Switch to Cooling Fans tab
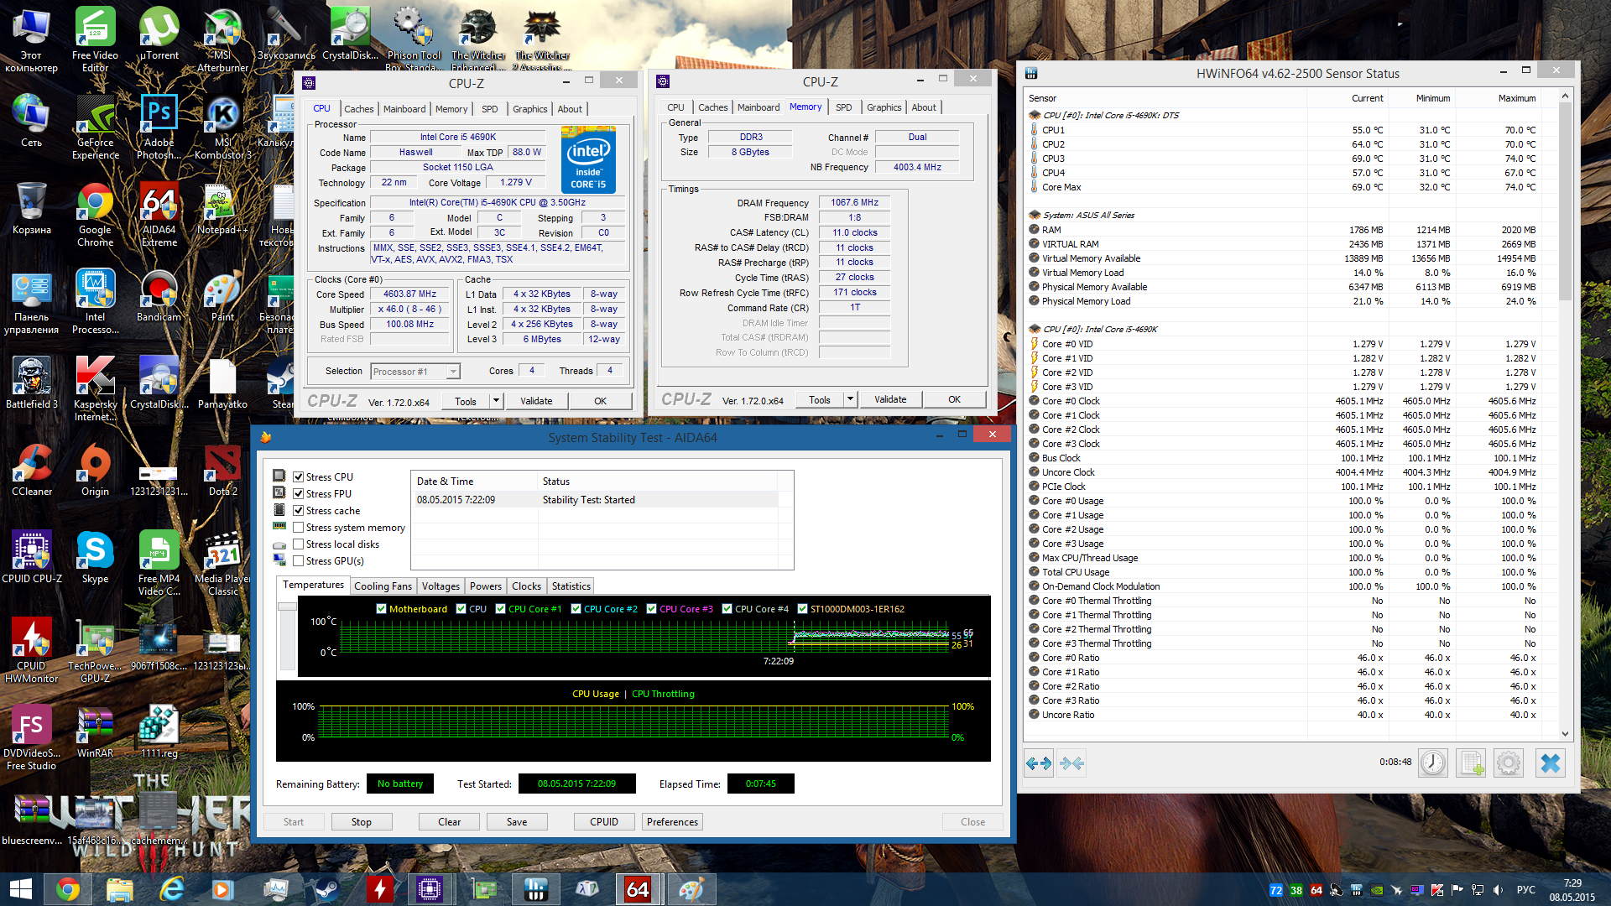 (383, 586)
